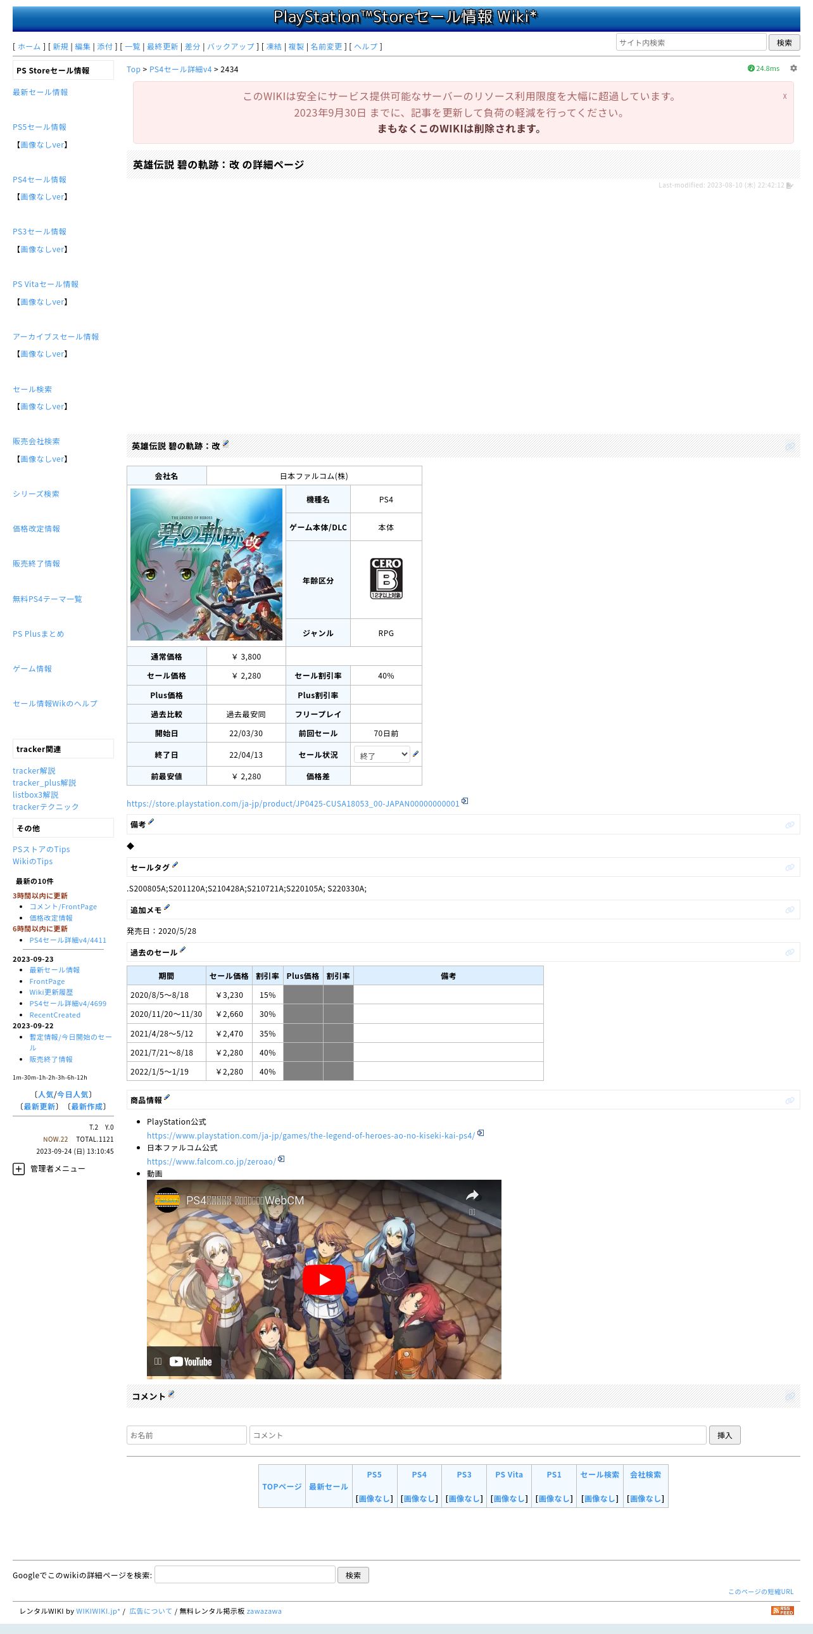Open 会社検索 in footer navigation table
Image resolution: width=813 pixels, height=1634 pixels.
[x=645, y=1474]
